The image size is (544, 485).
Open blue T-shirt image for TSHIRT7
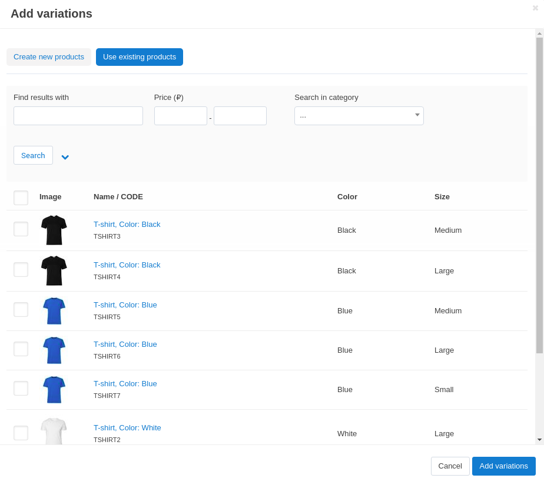point(54,390)
